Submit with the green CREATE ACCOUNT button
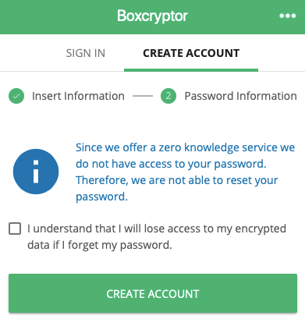This screenshot has height=326, width=305. (x=153, y=293)
